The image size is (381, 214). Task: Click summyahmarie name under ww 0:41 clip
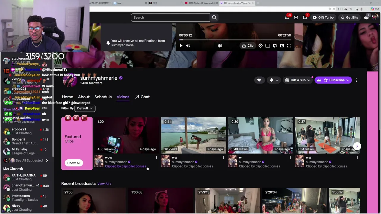tap(183, 162)
